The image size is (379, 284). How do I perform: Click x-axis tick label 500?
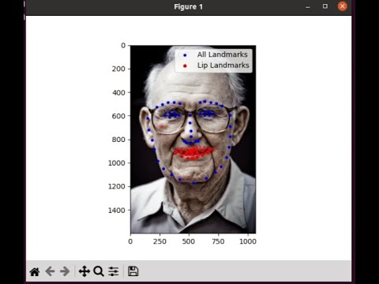coord(189,241)
